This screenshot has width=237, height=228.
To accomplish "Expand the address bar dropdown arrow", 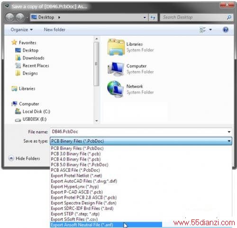I will pyautogui.click(x=145, y=18).
